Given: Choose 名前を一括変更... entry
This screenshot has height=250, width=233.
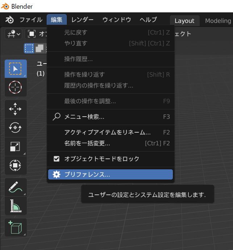Looking at the screenshot, I should (111, 143).
